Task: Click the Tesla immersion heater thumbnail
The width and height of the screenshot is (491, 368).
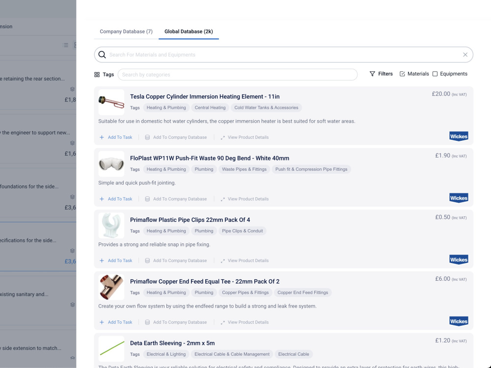Action: pos(111,103)
